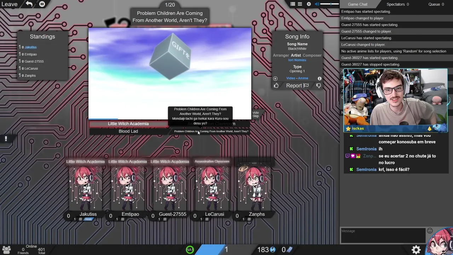Select the Composer label in Song Info

coord(312,55)
